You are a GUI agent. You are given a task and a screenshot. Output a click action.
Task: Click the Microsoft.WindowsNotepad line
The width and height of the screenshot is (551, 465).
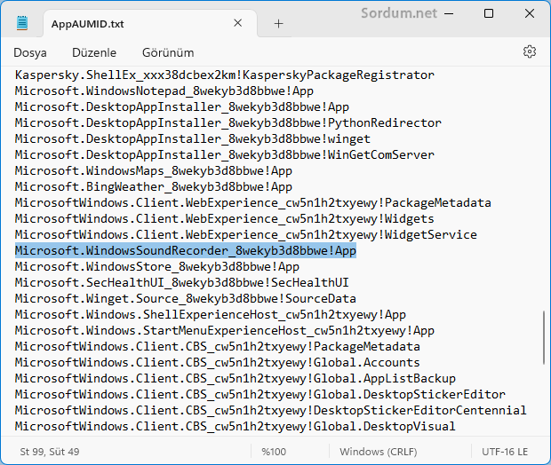(x=164, y=91)
